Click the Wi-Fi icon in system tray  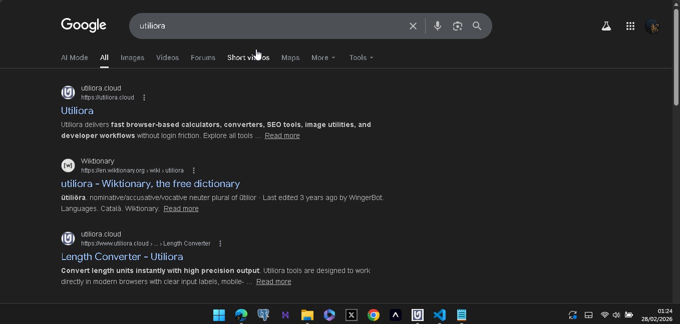point(604,315)
